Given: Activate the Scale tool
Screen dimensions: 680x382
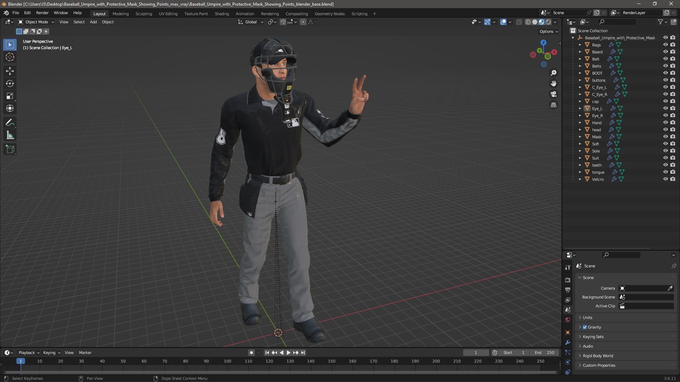Looking at the screenshot, I should (10, 96).
